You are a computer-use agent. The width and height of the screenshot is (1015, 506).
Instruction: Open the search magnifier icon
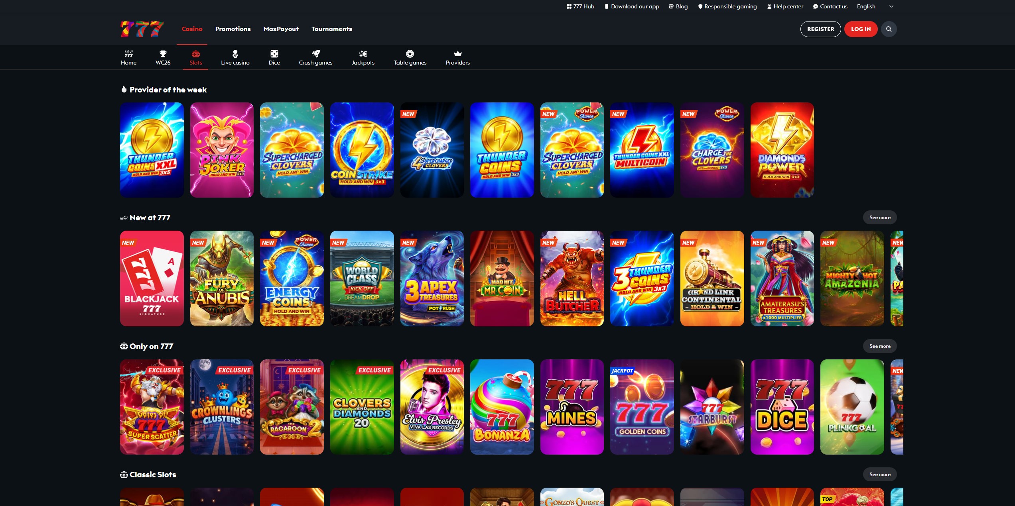coord(889,29)
